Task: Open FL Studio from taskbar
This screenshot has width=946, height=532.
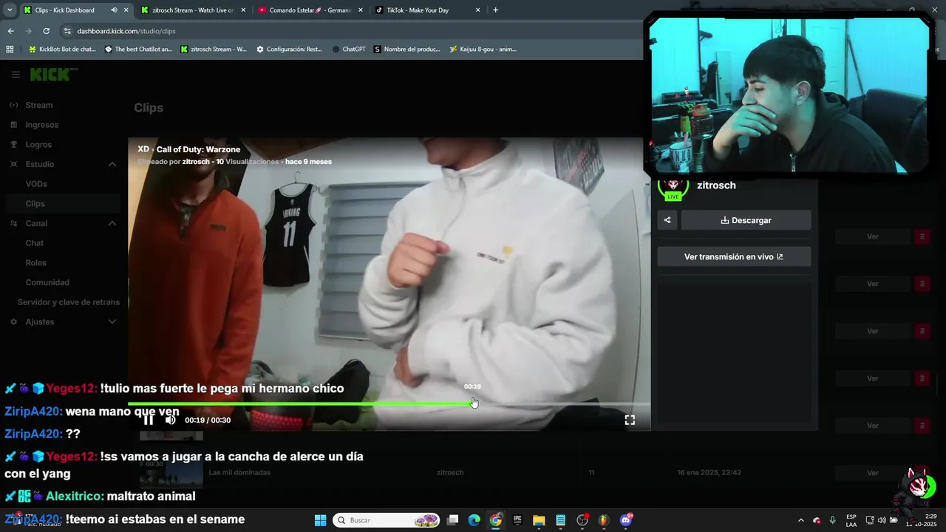Action: tap(604, 520)
